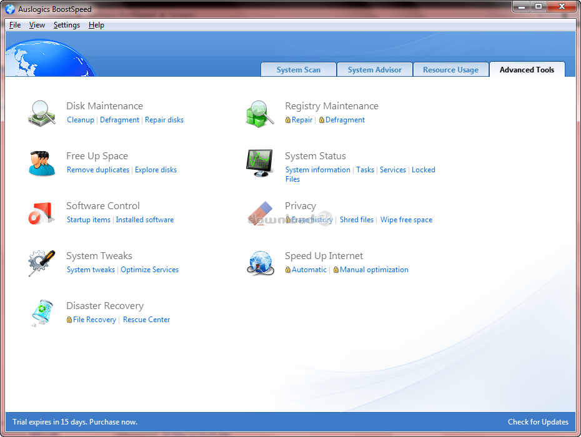Switch to the System Scan tab
581x437 pixels.
(299, 70)
